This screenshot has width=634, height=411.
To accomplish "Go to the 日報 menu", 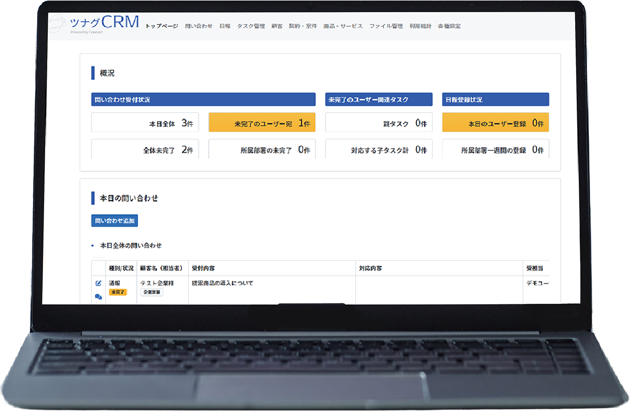I will pyautogui.click(x=225, y=26).
